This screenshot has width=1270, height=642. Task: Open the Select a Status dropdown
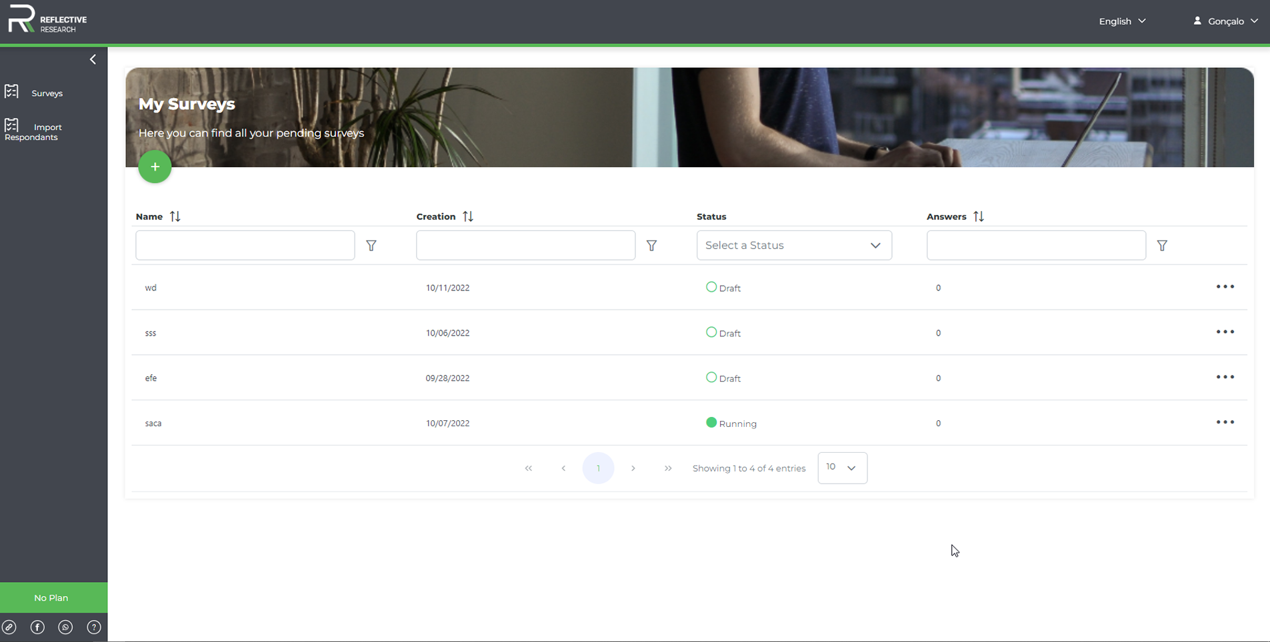pos(793,245)
